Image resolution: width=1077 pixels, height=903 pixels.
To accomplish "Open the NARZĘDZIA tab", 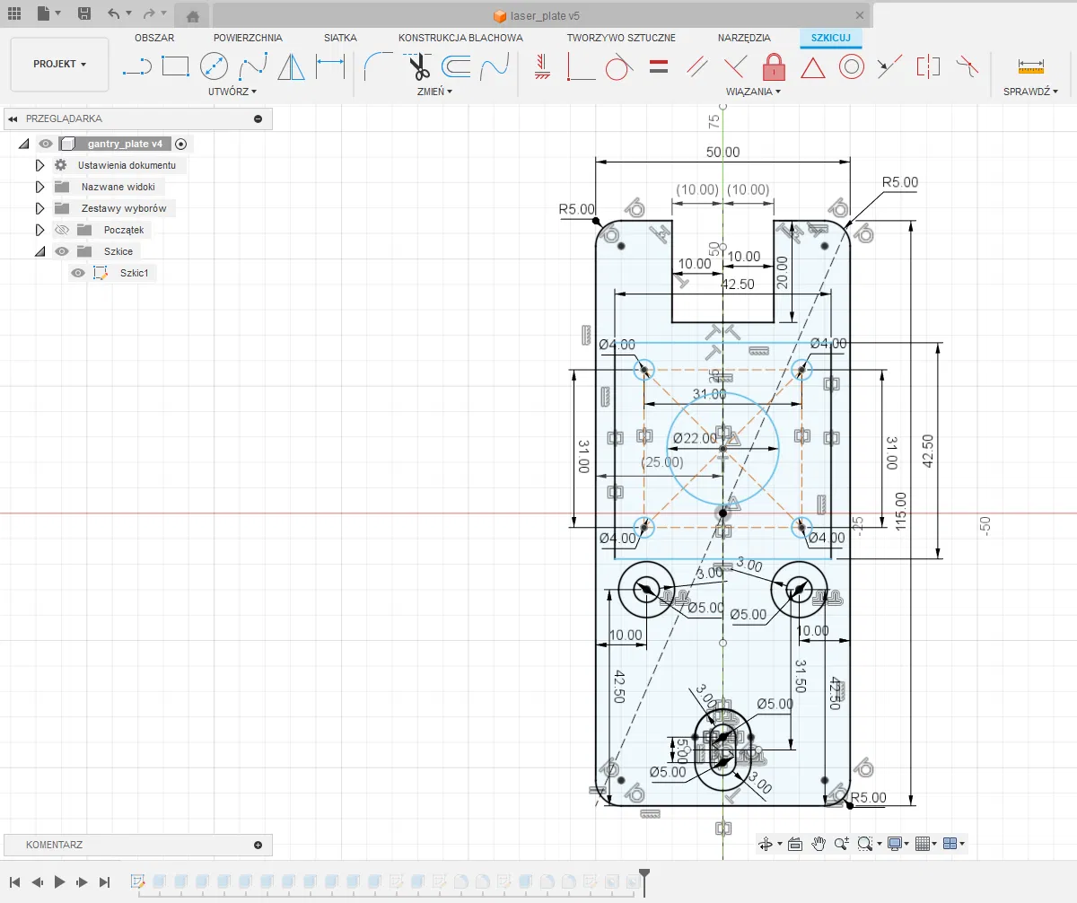I will coord(743,38).
